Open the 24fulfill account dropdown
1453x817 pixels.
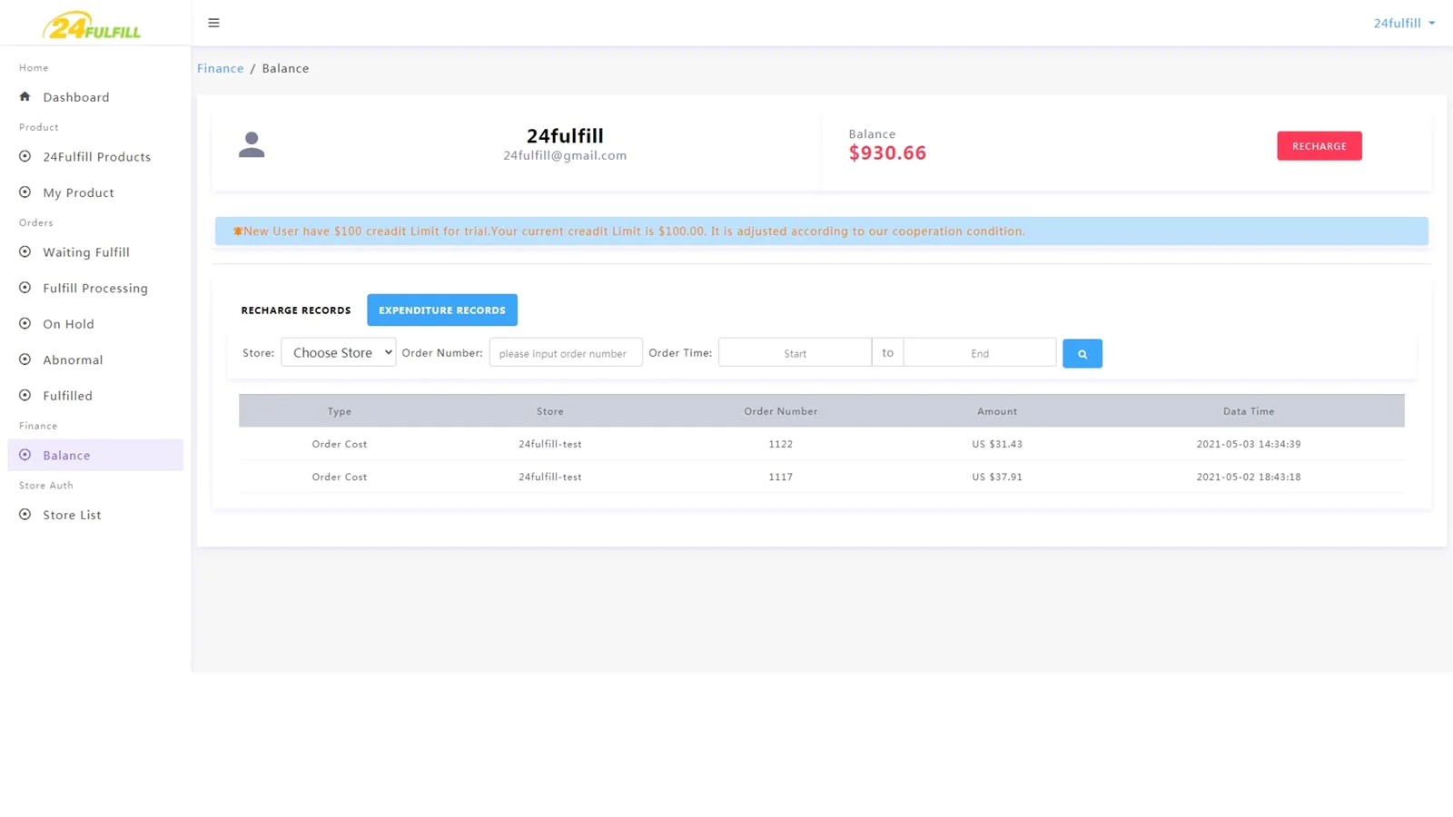[x=1404, y=23]
